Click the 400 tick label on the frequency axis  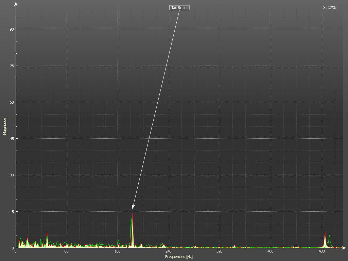coord(271,251)
